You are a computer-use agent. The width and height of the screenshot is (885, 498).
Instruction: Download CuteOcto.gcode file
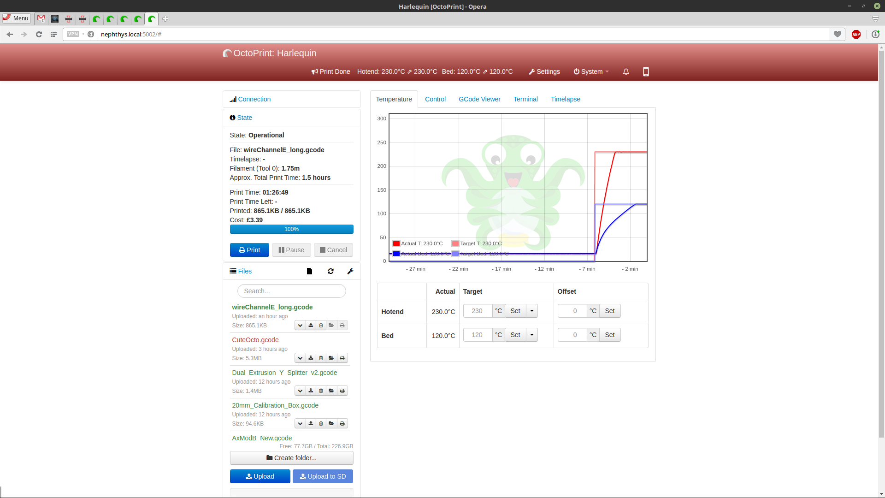tap(311, 358)
